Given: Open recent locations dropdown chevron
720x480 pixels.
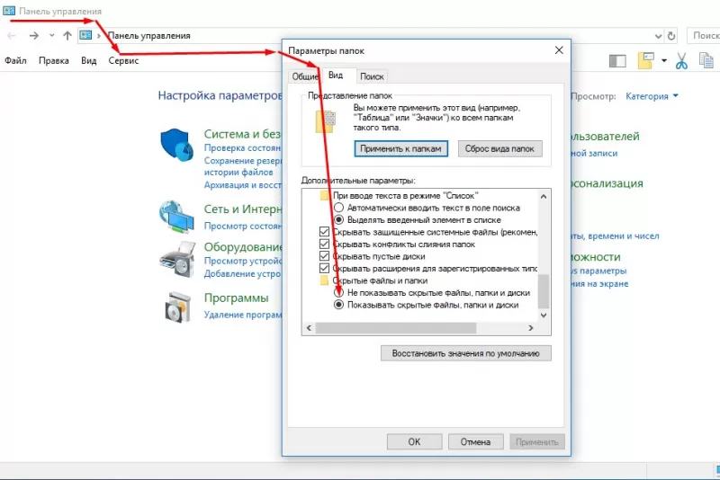Looking at the screenshot, I should click(x=52, y=35).
